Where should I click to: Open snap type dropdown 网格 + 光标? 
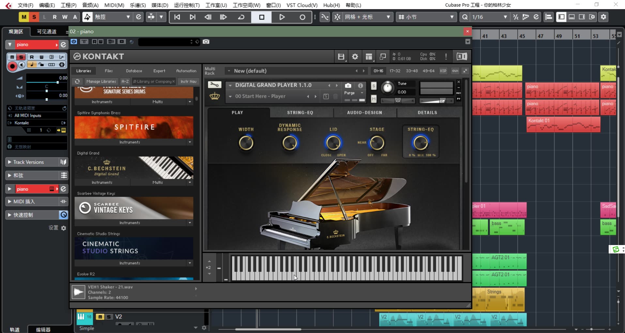pyautogui.click(x=367, y=17)
